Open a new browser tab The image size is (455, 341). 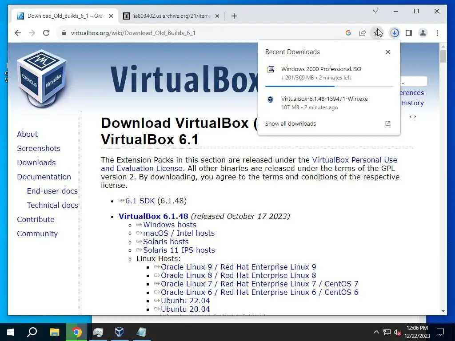234,16
